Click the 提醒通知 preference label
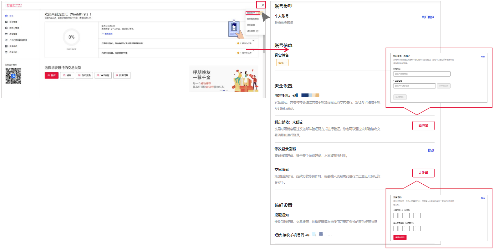 pyautogui.click(x=282, y=215)
